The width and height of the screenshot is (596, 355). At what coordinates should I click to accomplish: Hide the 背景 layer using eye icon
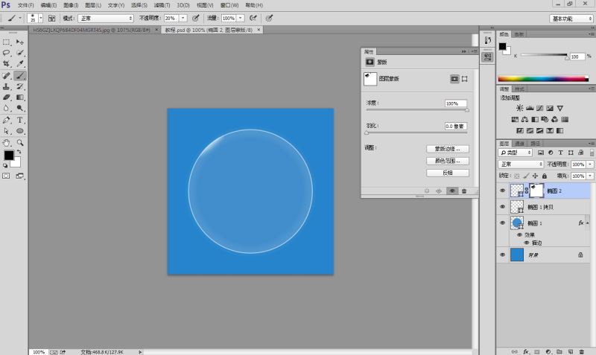(x=502, y=255)
